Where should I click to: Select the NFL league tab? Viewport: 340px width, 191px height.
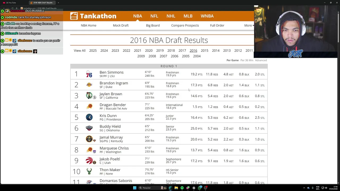pyautogui.click(x=154, y=16)
